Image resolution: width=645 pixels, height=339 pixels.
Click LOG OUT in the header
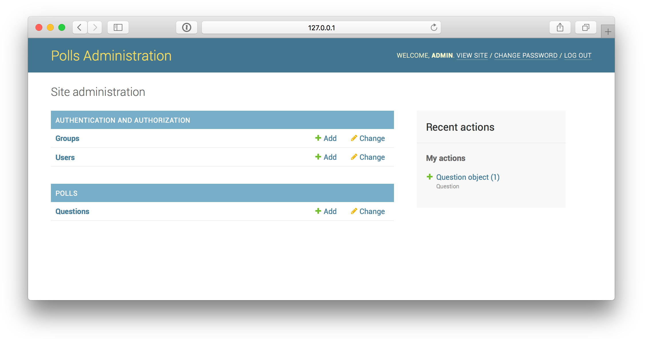[x=578, y=55]
